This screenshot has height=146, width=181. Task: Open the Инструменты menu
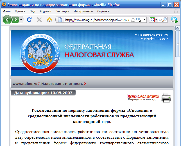pos(83,11)
